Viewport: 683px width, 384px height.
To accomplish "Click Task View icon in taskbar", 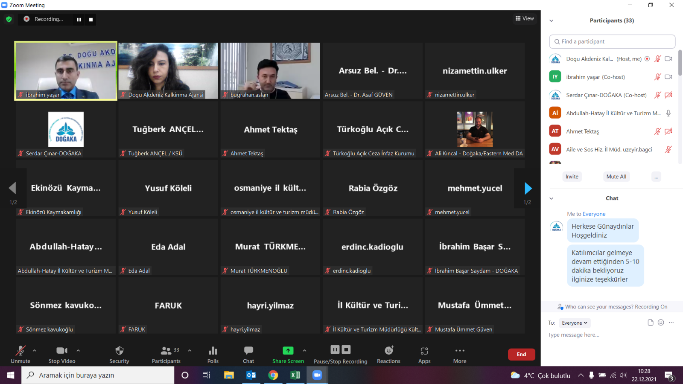I will [206, 375].
